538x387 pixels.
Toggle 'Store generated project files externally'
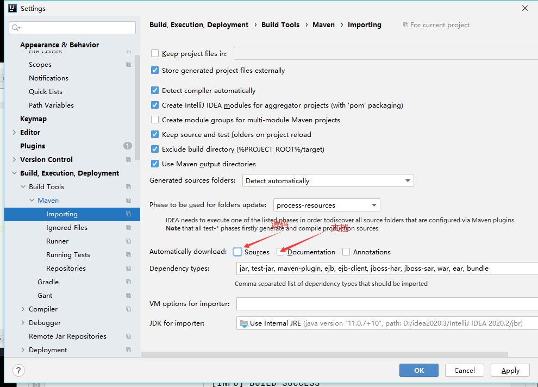tap(155, 70)
